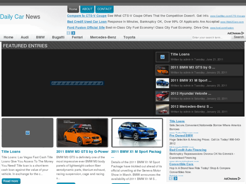Open the CONTACT tab
The width and height of the screenshot is (246, 184).
click(105, 9)
